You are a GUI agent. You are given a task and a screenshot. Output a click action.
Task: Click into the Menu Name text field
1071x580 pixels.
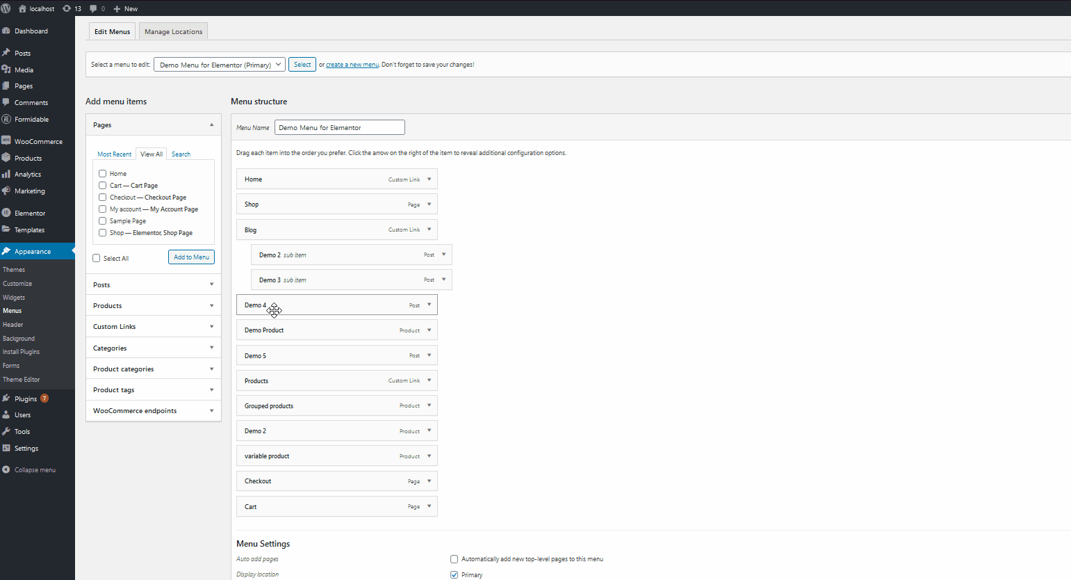[x=339, y=127]
